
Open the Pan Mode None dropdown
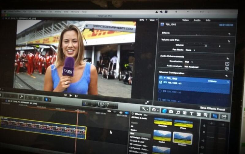pos(190,50)
